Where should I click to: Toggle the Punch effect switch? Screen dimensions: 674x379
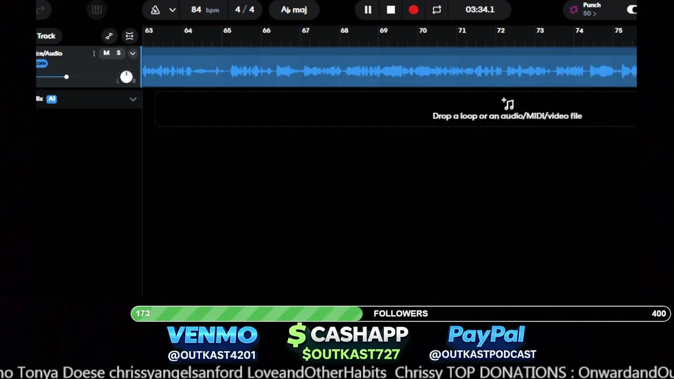[632, 9]
